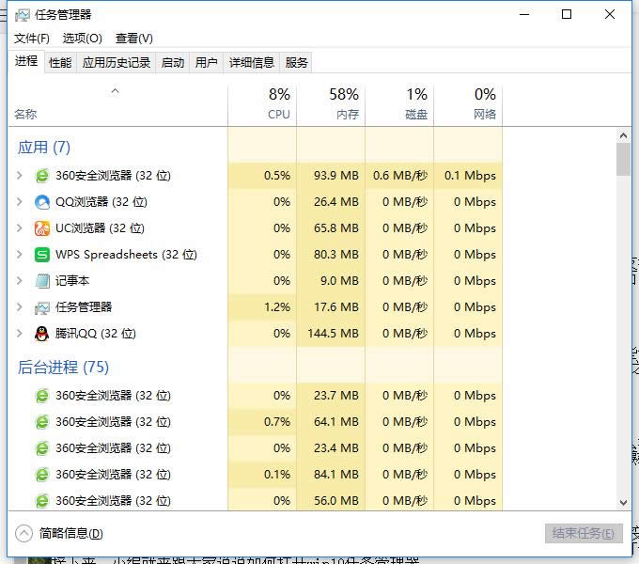Screen dimensions: 639x564
Task: Open the 查看(V) menu
Action: [133, 39]
